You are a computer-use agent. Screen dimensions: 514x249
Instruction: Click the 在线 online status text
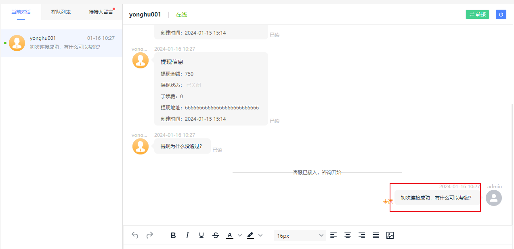pos(181,14)
